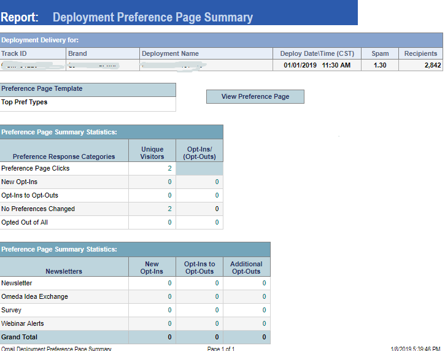Select the Grand Total row label
This screenshot has width=445, height=351.
[x=20, y=337]
